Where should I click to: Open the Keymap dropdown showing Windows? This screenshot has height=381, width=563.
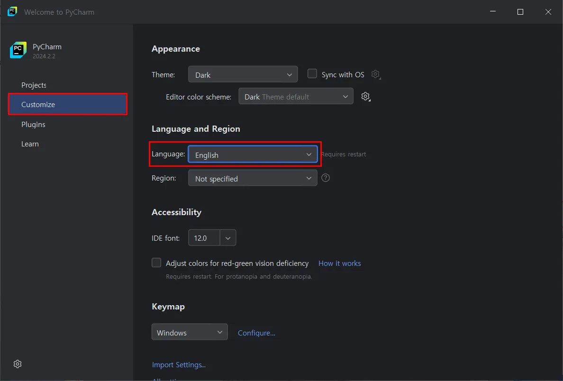190,332
